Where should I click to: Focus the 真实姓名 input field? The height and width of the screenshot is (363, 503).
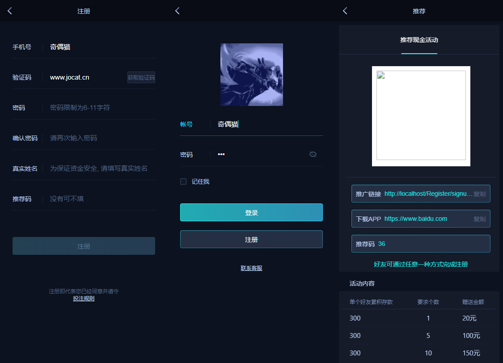(102, 169)
